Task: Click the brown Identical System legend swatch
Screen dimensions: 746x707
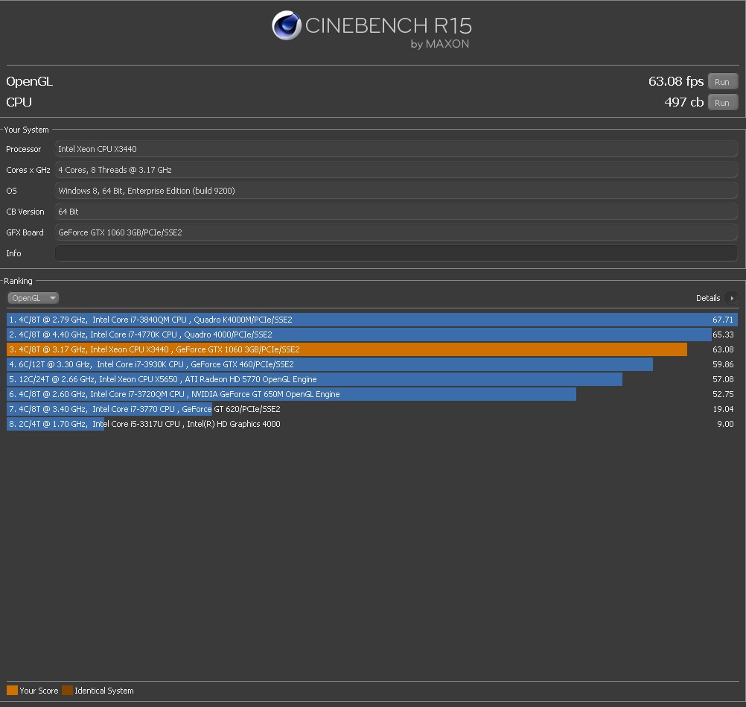Action: coord(67,691)
